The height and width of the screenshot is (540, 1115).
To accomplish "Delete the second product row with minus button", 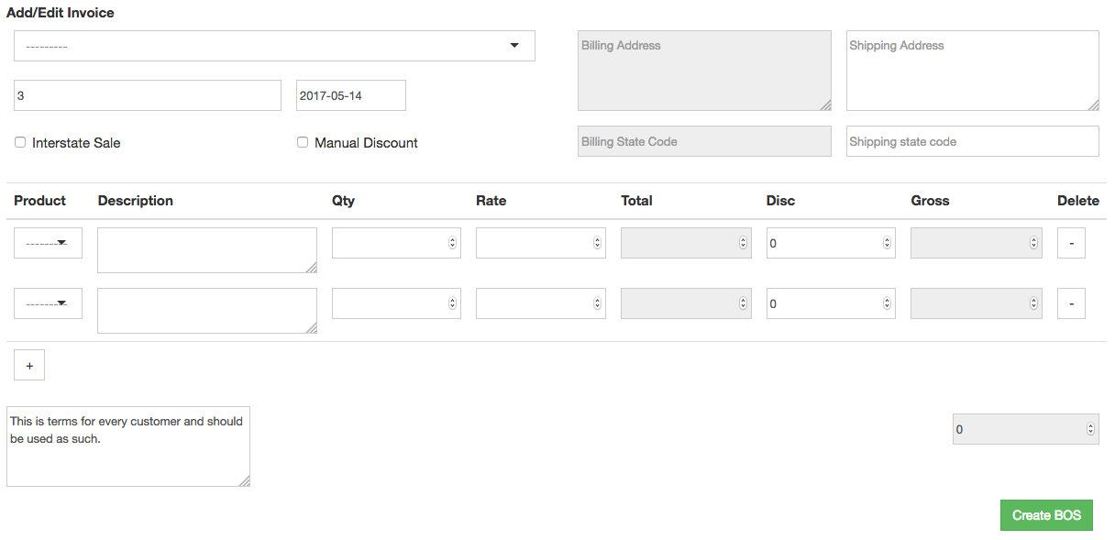I will pos(1071,303).
